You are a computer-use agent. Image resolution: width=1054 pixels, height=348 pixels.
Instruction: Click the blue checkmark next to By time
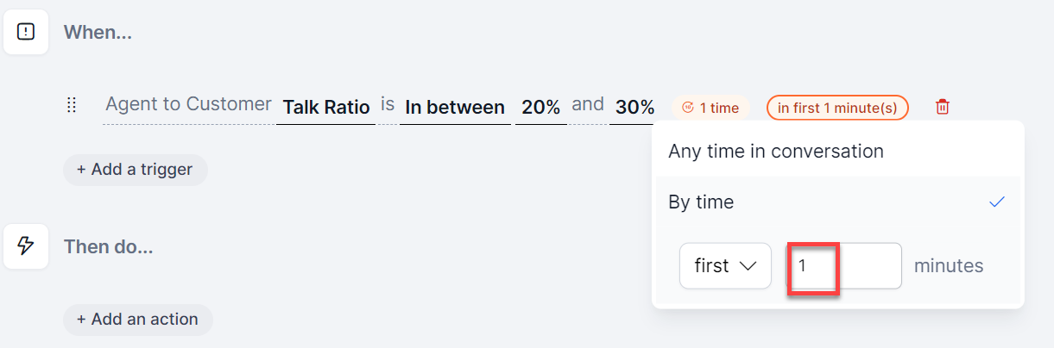tap(997, 202)
